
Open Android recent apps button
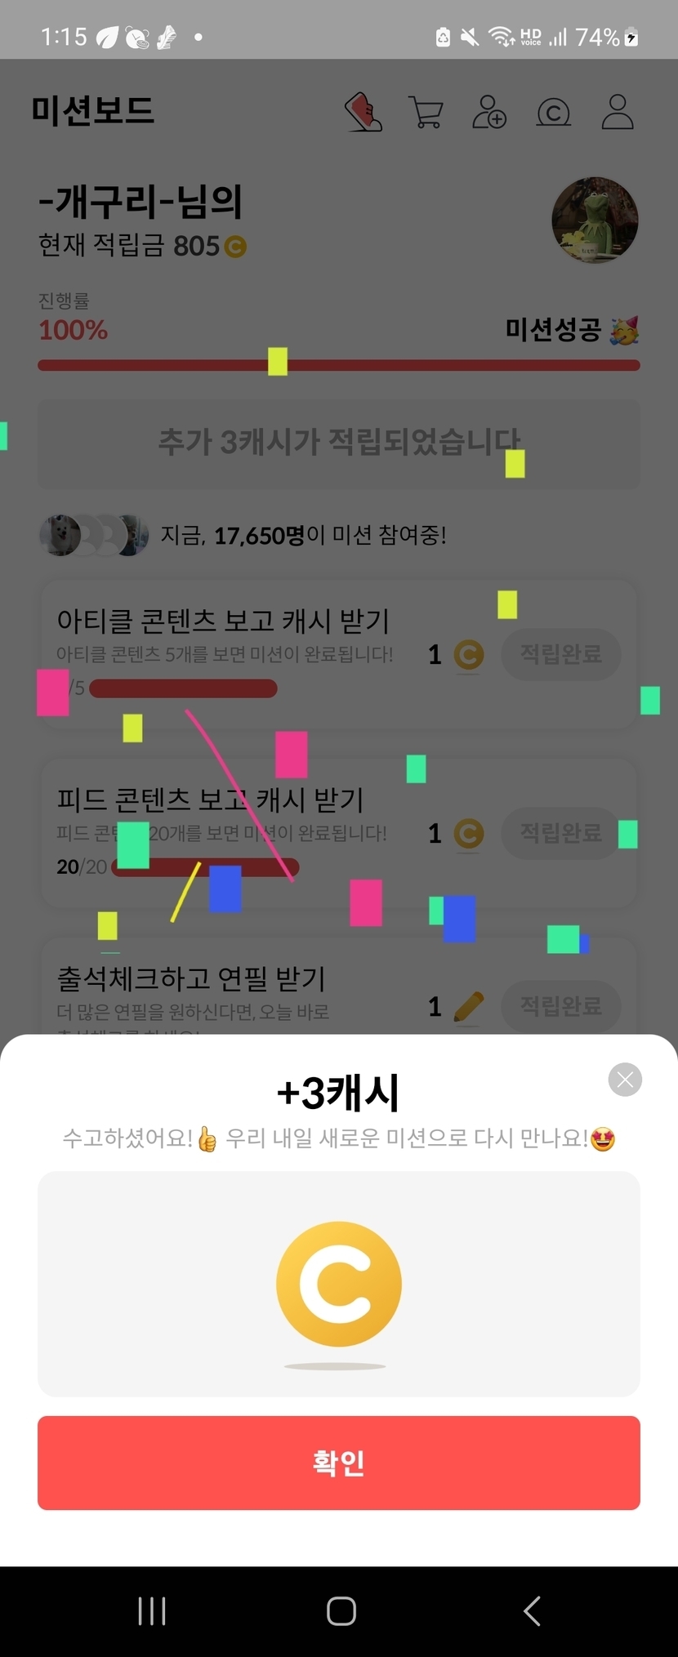point(152,1611)
